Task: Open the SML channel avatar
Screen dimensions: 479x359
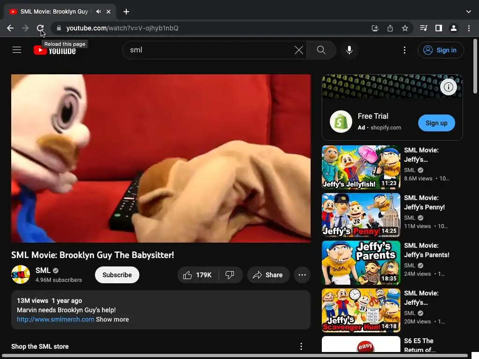Action: point(21,274)
